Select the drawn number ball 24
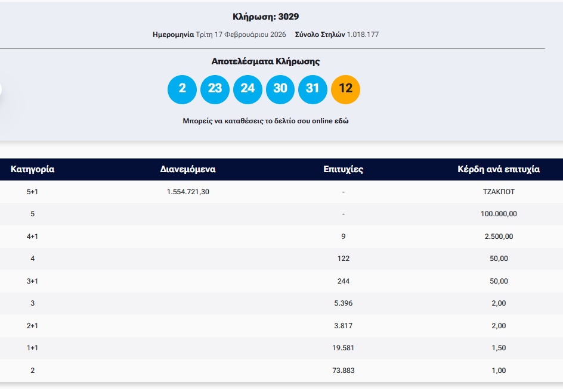This screenshot has height=389, width=563. coord(248,89)
